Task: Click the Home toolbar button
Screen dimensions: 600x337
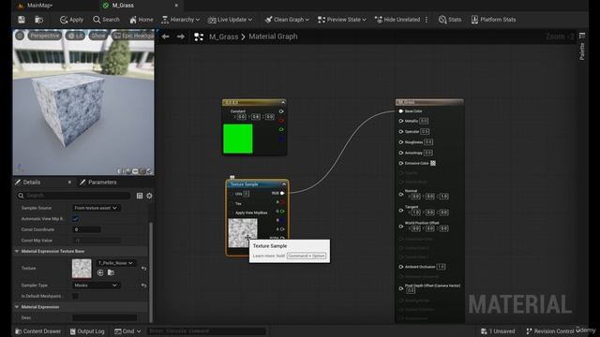Action: 142,20
